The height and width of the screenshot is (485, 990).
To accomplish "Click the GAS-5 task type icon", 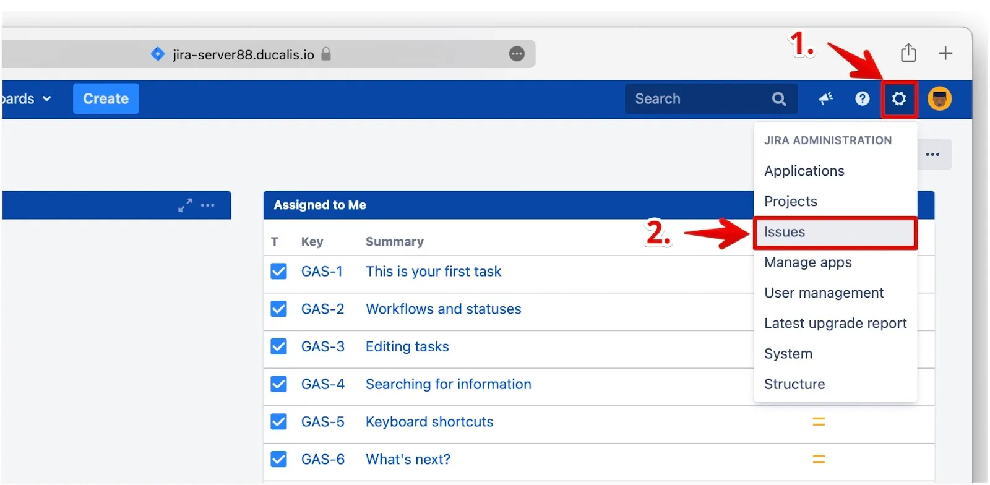I will click(278, 421).
